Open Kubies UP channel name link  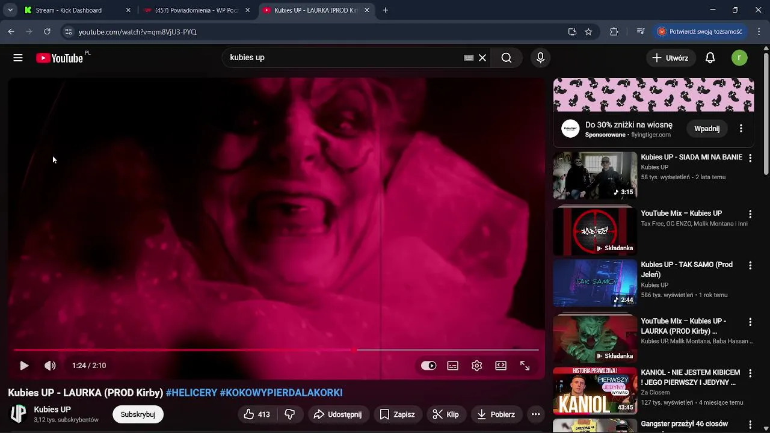pyautogui.click(x=52, y=410)
